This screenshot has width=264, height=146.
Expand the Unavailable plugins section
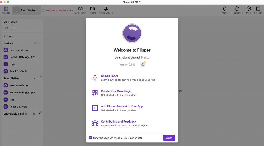tap(39, 114)
